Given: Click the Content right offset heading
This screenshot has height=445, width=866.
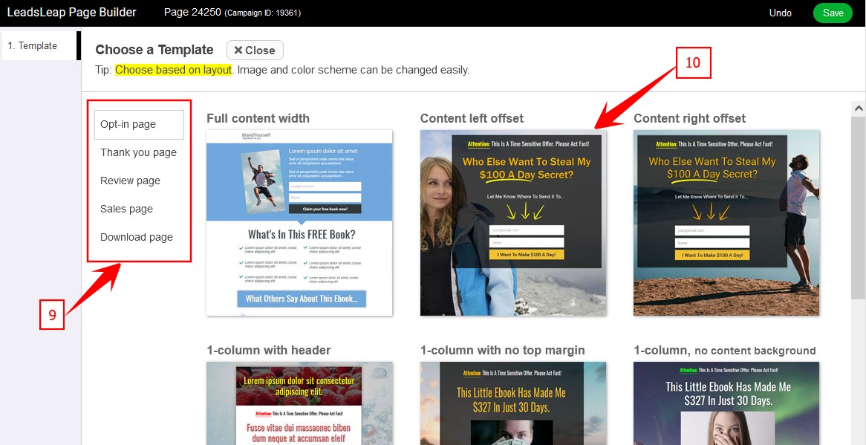Looking at the screenshot, I should click(x=689, y=118).
